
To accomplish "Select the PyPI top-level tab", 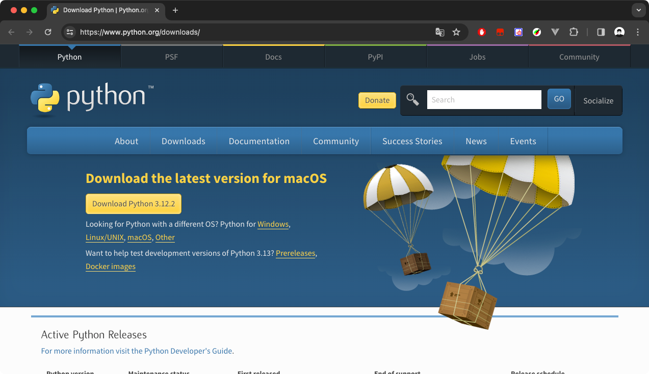I will click(375, 57).
